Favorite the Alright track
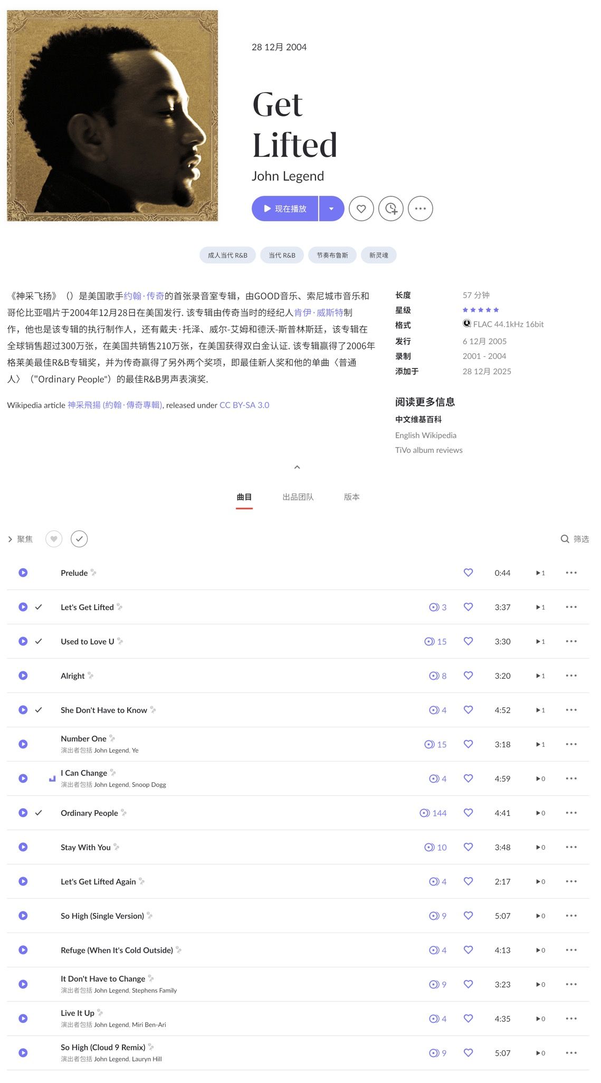This screenshot has height=1083, width=601. [x=468, y=676]
